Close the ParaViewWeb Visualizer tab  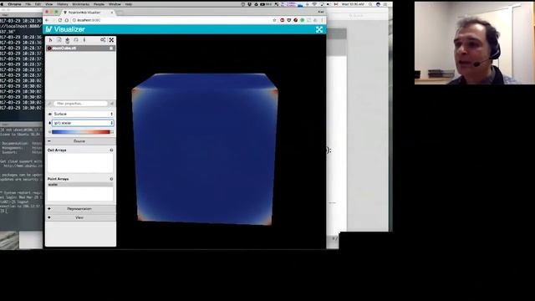pos(111,13)
